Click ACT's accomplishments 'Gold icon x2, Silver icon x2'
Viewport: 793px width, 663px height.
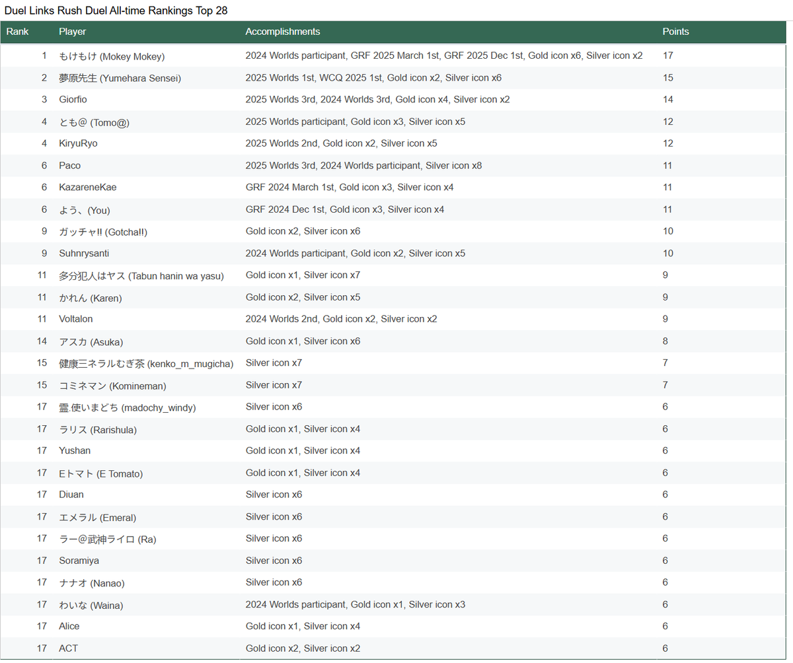coord(303,648)
